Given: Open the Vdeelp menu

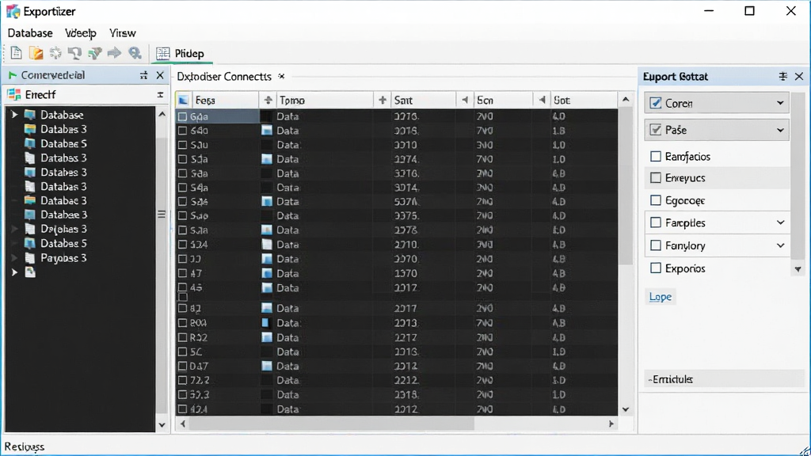Looking at the screenshot, I should 81,33.
